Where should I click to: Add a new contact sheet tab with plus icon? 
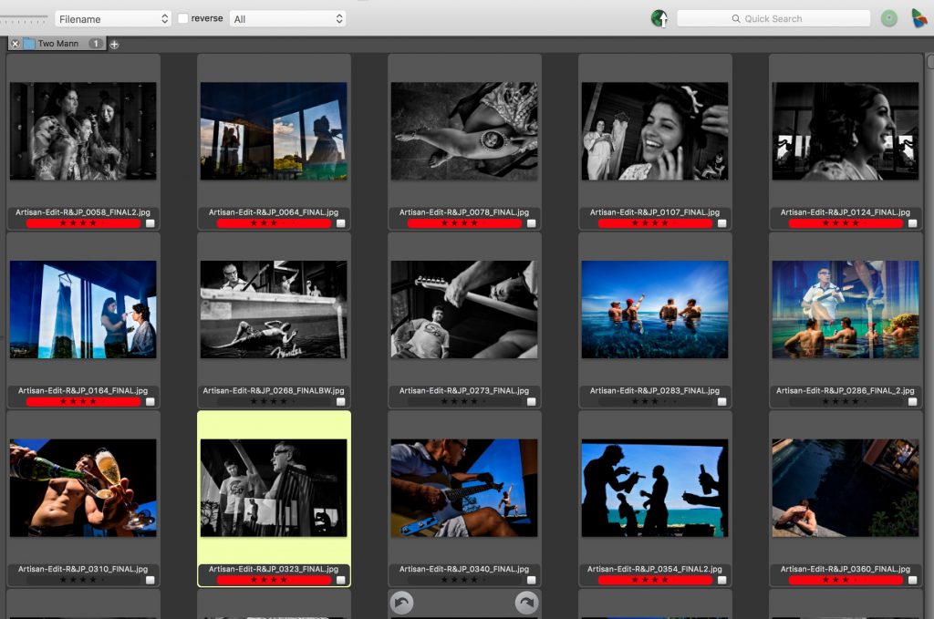[114, 44]
